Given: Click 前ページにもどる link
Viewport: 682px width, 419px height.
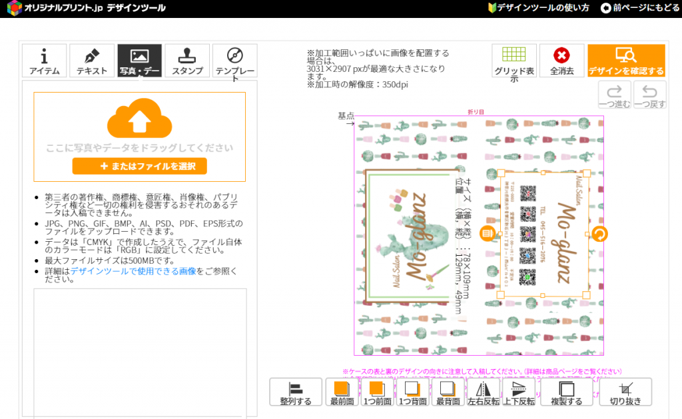Looking at the screenshot, I should (641, 8).
